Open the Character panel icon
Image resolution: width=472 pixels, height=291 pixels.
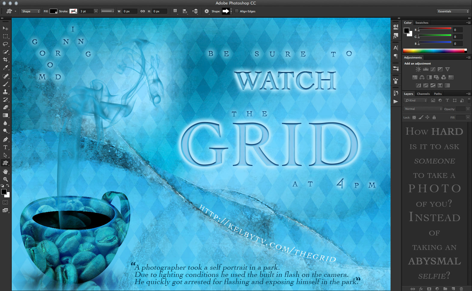tap(396, 48)
